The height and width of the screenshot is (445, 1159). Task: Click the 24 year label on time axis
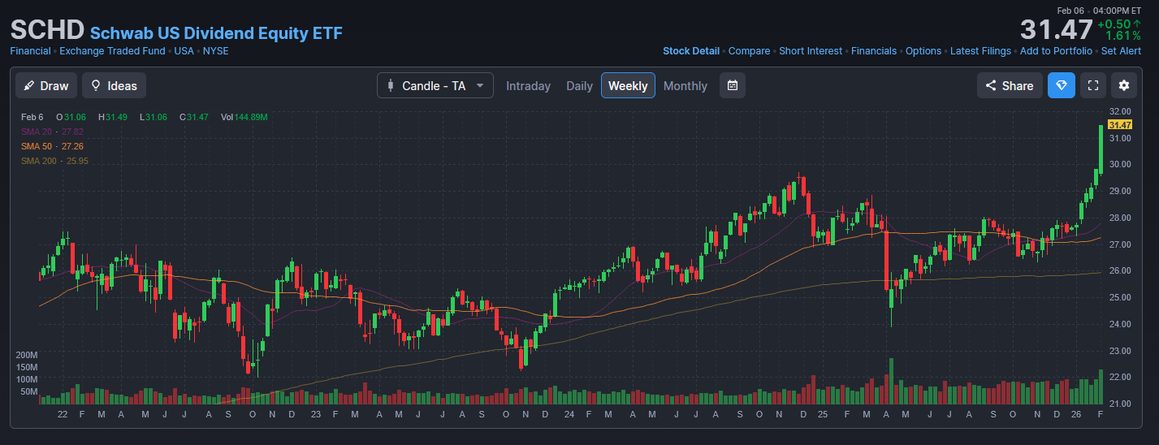click(569, 414)
